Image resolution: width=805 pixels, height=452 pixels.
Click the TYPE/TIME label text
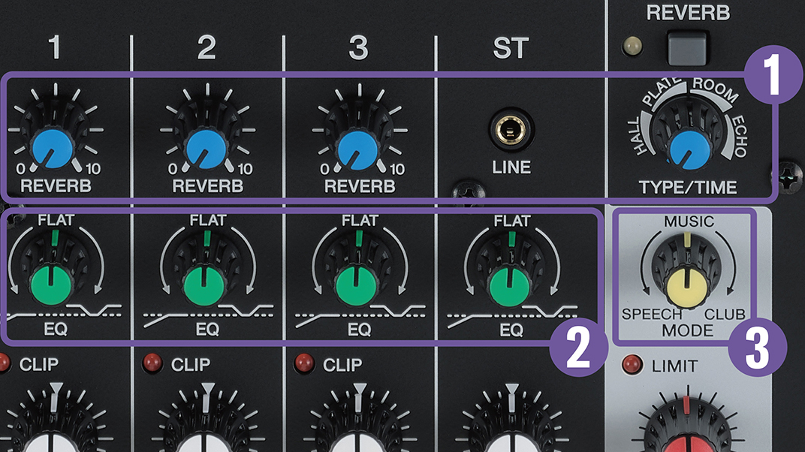click(x=688, y=188)
